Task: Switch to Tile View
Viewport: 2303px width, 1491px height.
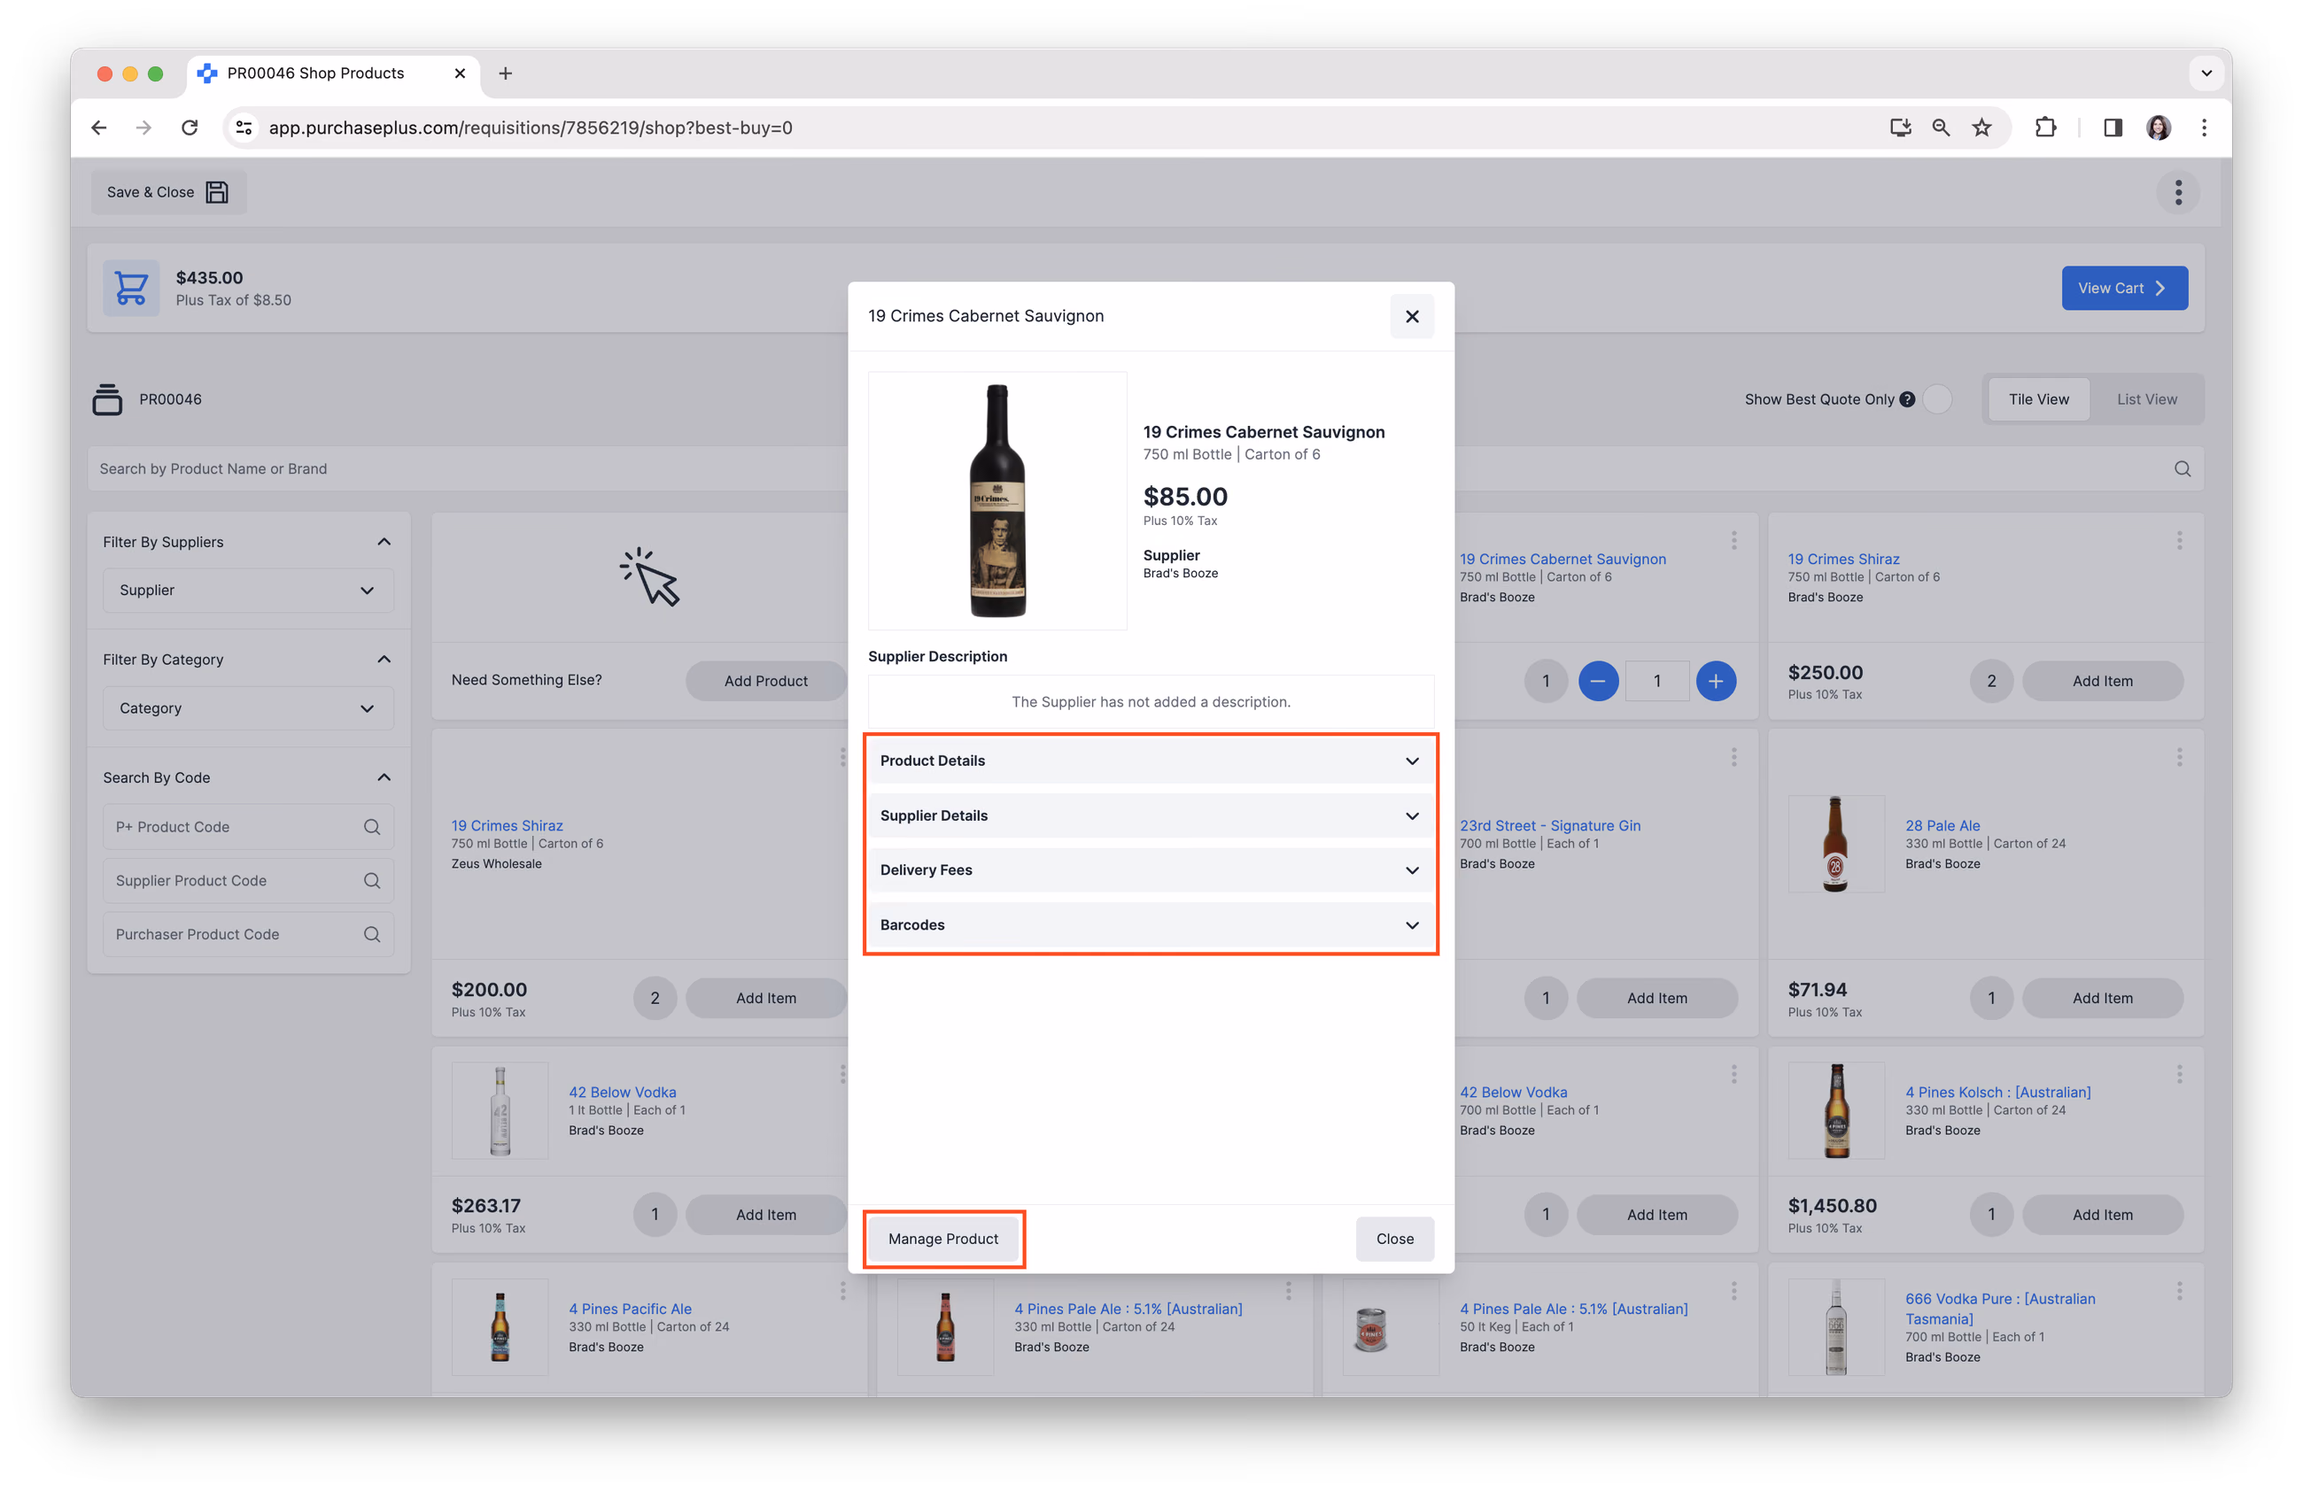Action: click(2038, 399)
